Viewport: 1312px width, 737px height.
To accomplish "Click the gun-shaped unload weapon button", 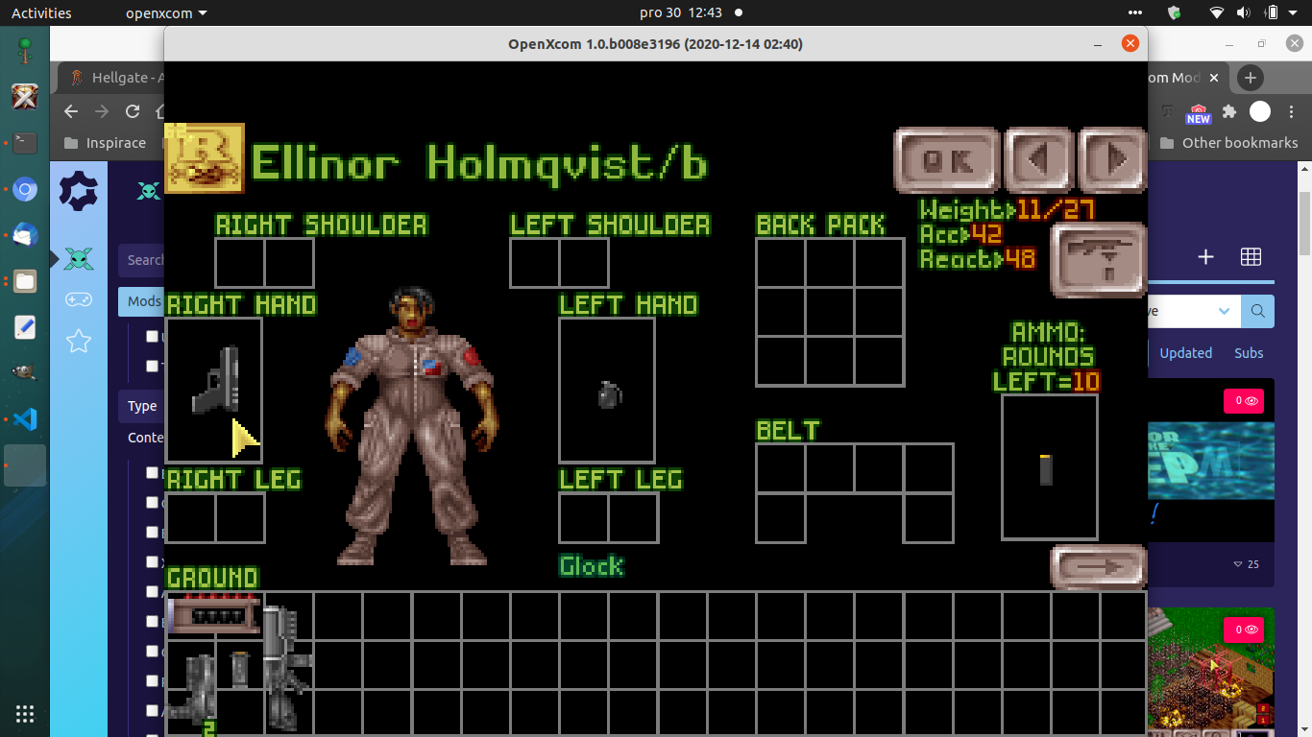I will click(1099, 260).
